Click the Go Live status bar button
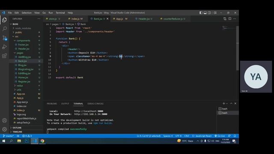The width and height of the screenshot is (274, 154). tap(220, 136)
